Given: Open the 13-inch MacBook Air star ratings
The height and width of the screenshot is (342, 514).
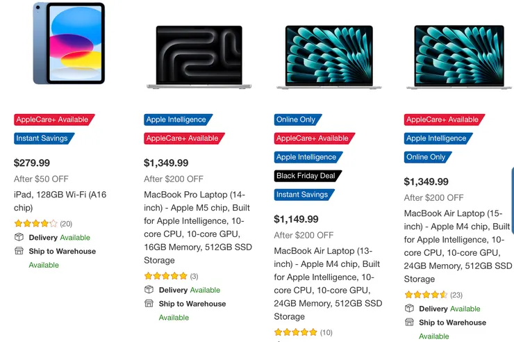Looking at the screenshot, I should (296, 332).
